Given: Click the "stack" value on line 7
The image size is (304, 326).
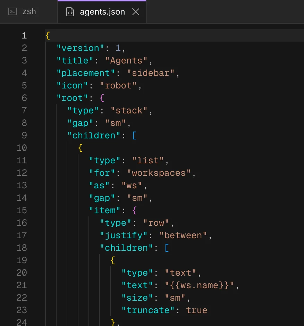Looking at the screenshot, I should coord(129,111).
